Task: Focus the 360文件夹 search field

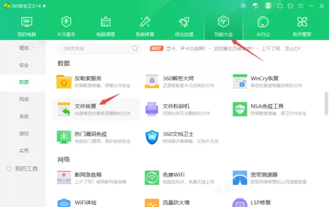Action: [x=99, y=49]
